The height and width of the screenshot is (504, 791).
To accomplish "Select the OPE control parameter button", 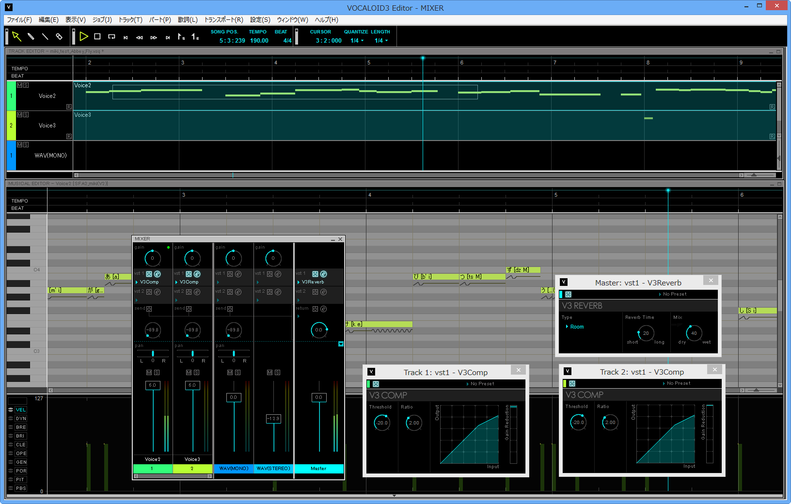I will click(x=21, y=453).
